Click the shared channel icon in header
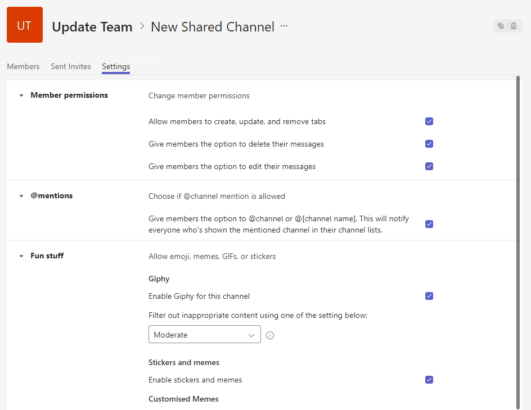This screenshot has height=410, width=531. (x=501, y=26)
